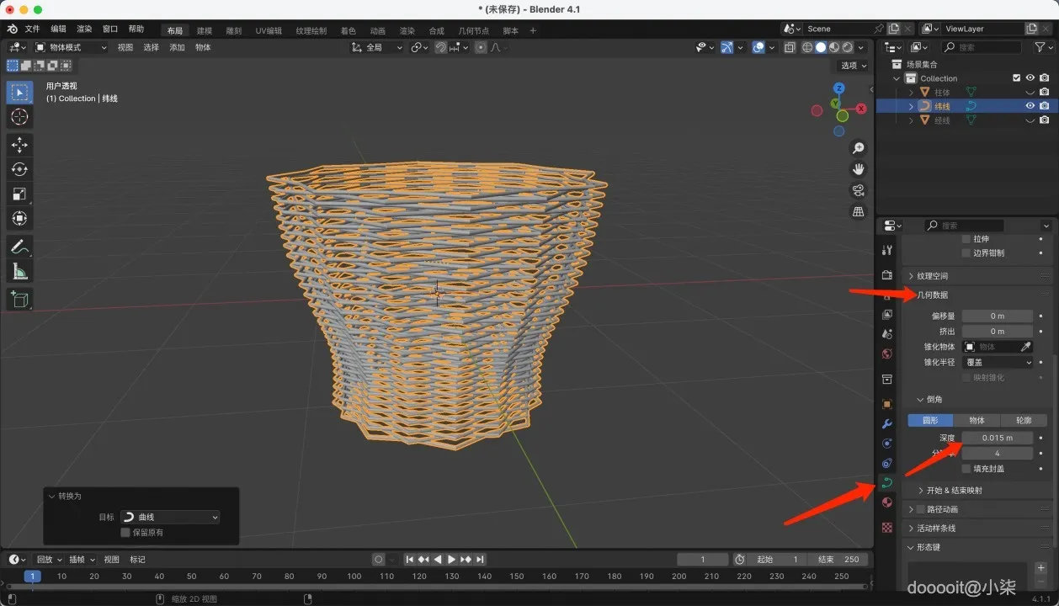Select the Annotate tool
The width and height of the screenshot is (1059, 606).
click(x=19, y=247)
